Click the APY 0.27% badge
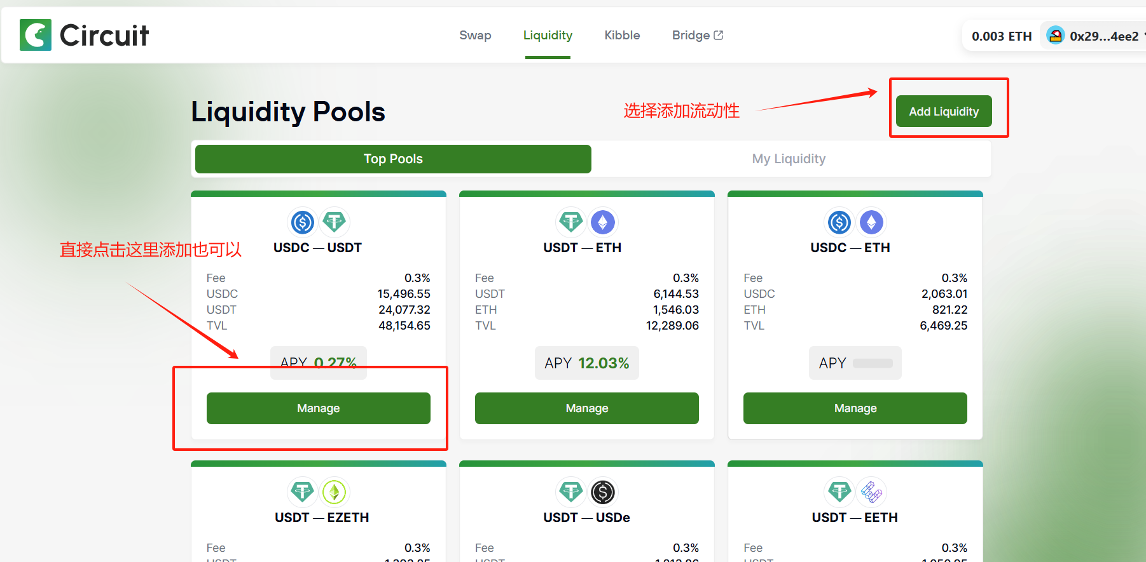 click(319, 363)
